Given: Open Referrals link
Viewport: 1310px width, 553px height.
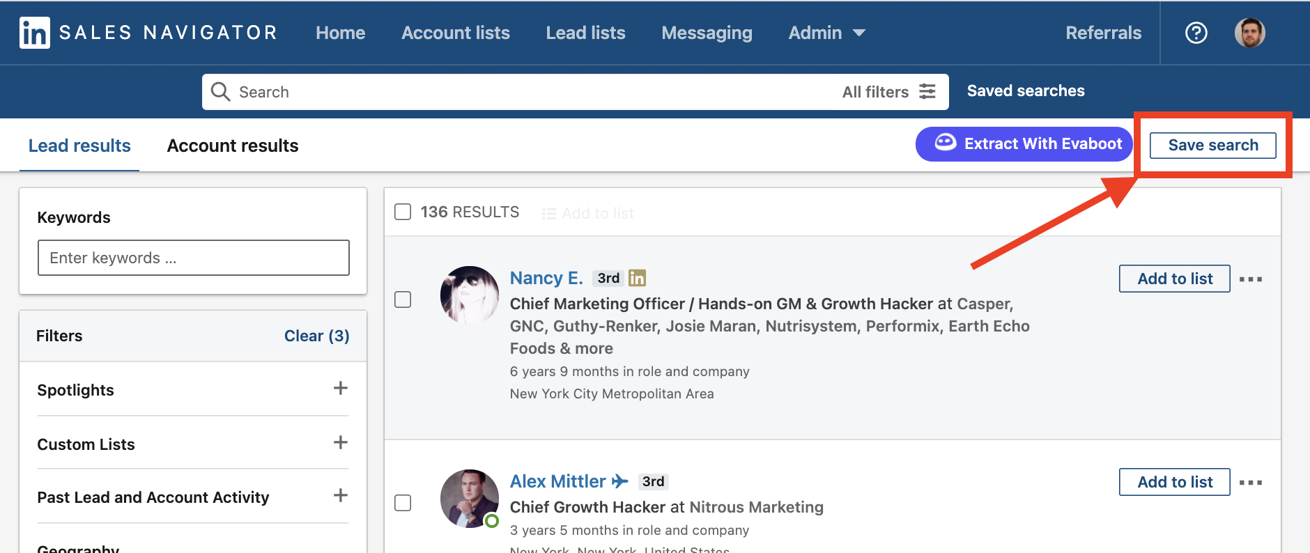Looking at the screenshot, I should pyautogui.click(x=1104, y=33).
